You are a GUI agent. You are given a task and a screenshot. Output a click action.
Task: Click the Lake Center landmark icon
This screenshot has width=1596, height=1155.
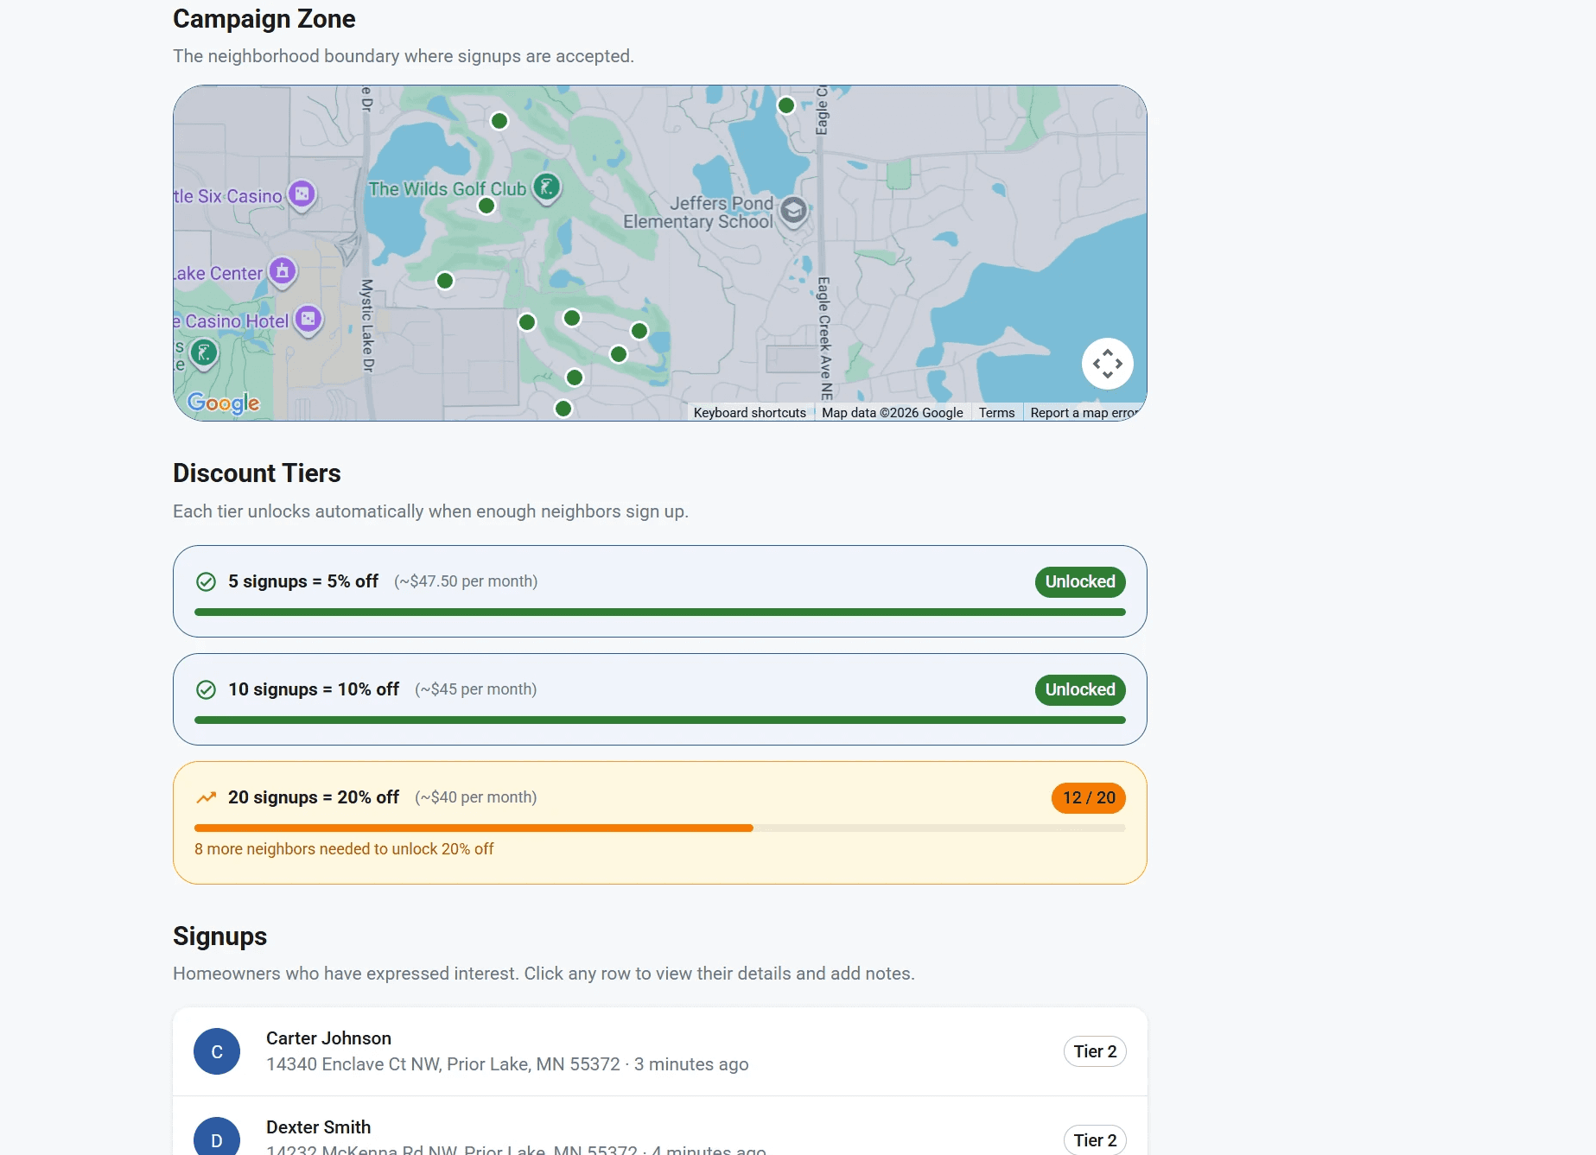click(x=281, y=271)
